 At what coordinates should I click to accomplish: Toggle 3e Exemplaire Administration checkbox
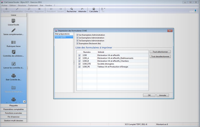(x=77, y=41)
